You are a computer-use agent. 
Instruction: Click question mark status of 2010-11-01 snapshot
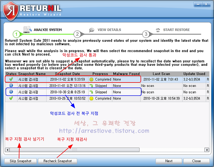[11, 85]
